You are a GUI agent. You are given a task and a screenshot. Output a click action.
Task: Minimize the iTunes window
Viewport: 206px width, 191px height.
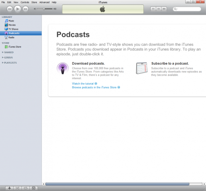(x=188, y=2)
